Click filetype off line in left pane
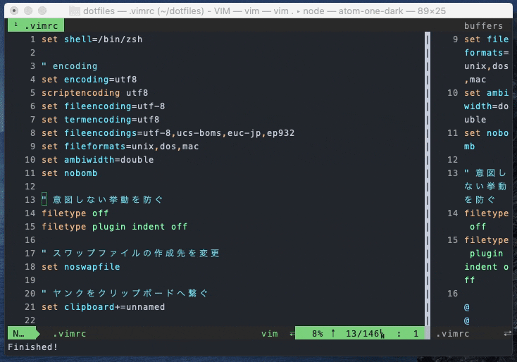 pyautogui.click(x=75, y=213)
